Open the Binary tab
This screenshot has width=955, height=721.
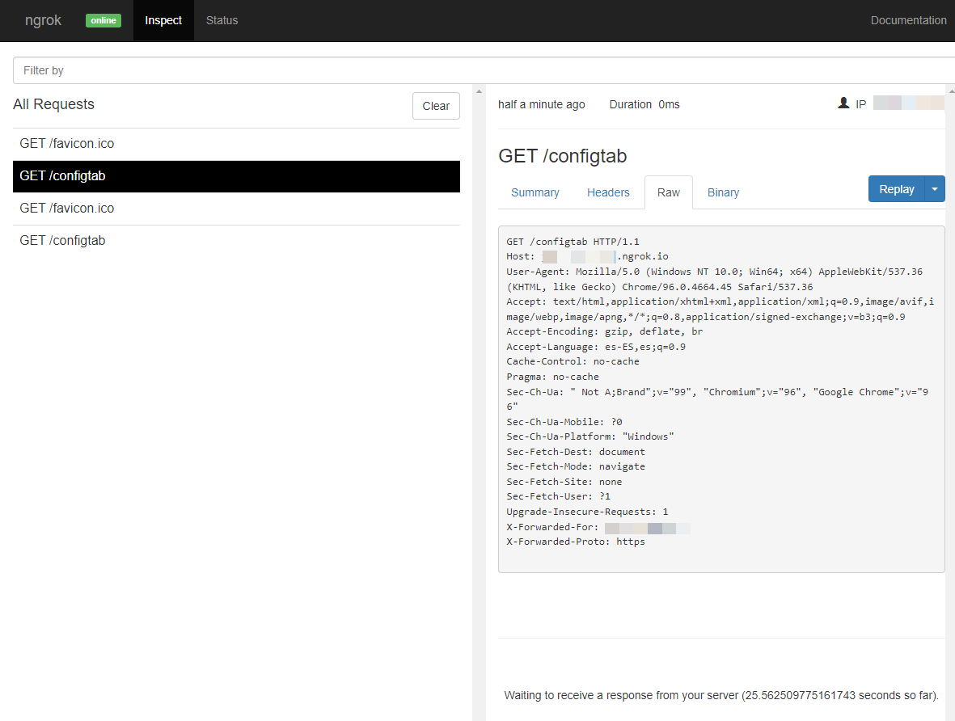click(723, 192)
